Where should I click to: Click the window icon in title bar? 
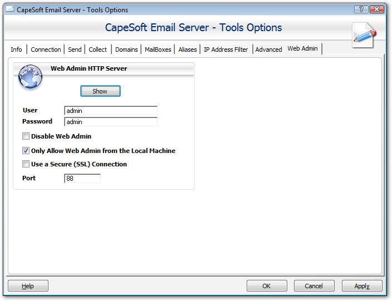[x=9, y=9]
